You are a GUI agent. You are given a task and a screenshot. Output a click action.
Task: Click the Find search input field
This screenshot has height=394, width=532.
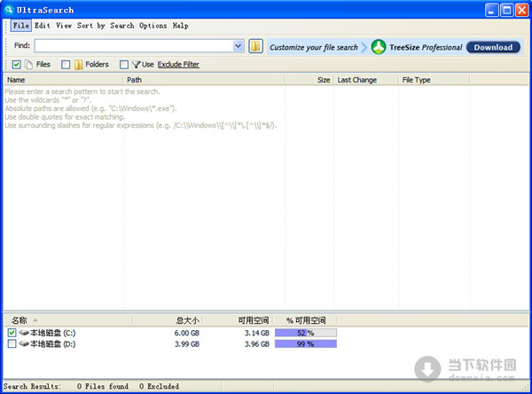pos(134,46)
